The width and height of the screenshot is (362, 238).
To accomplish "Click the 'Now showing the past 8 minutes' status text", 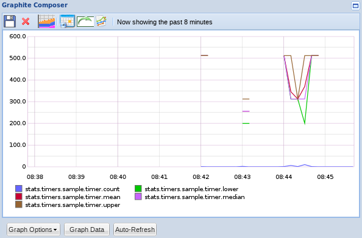I will (x=165, y=22).
